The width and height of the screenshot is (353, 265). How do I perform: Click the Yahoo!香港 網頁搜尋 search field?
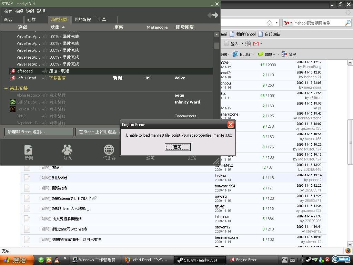(319, 23)
